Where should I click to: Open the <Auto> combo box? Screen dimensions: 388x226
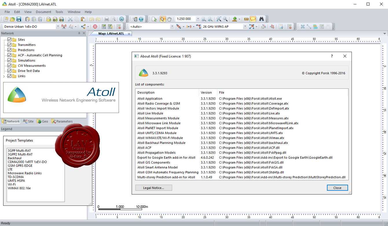click(172, 27)
